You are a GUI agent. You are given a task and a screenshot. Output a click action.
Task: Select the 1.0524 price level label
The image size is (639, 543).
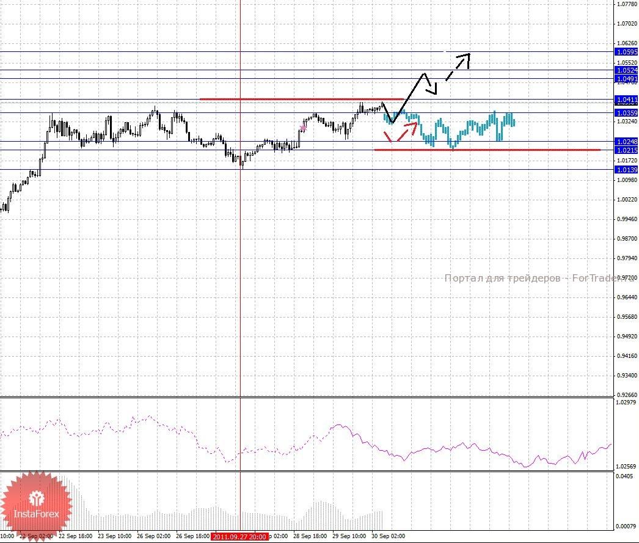tap(626, 71)
